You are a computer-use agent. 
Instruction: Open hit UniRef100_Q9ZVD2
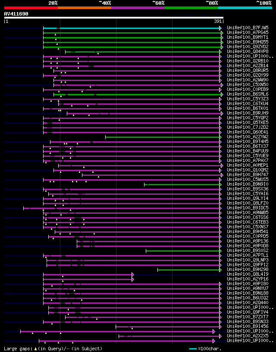tap(248, 47)
